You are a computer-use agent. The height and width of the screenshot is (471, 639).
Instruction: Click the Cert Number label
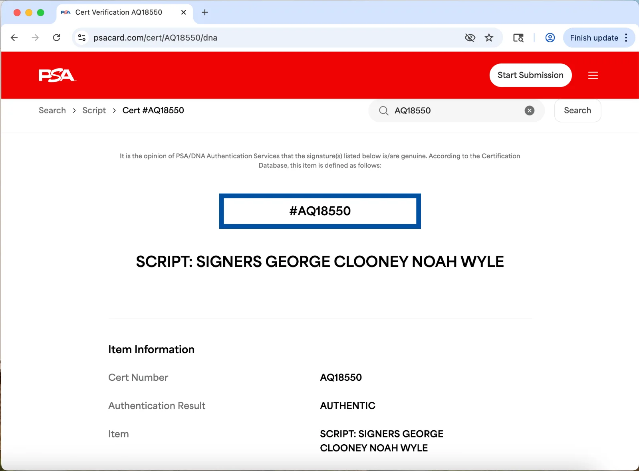click(138, 377)
